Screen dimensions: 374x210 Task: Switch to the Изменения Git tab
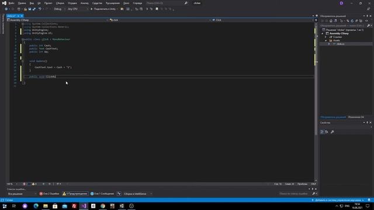356,117
